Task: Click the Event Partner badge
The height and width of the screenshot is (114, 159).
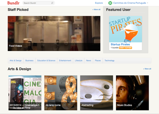Action: coord(125,48)
